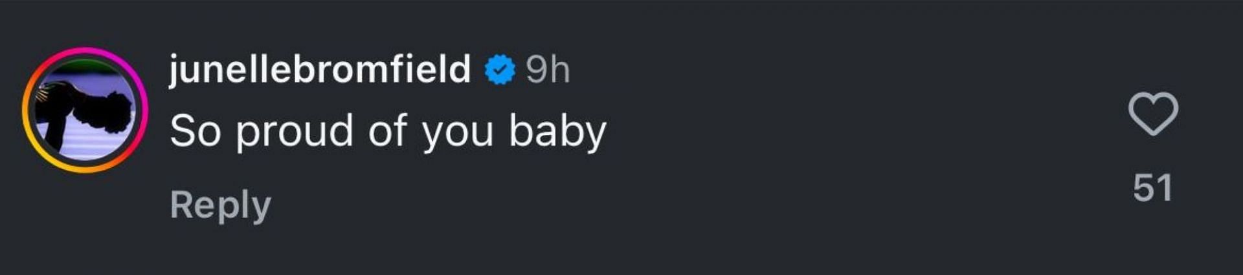Image resolution: width=1243 pixels, height=275 pixels.
Task: Open the likes list showing 51
Action: (x=1152, y=188)
